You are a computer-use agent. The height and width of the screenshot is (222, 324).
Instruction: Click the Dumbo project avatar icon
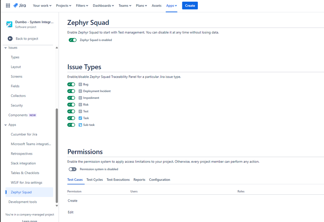coord(9,24)
